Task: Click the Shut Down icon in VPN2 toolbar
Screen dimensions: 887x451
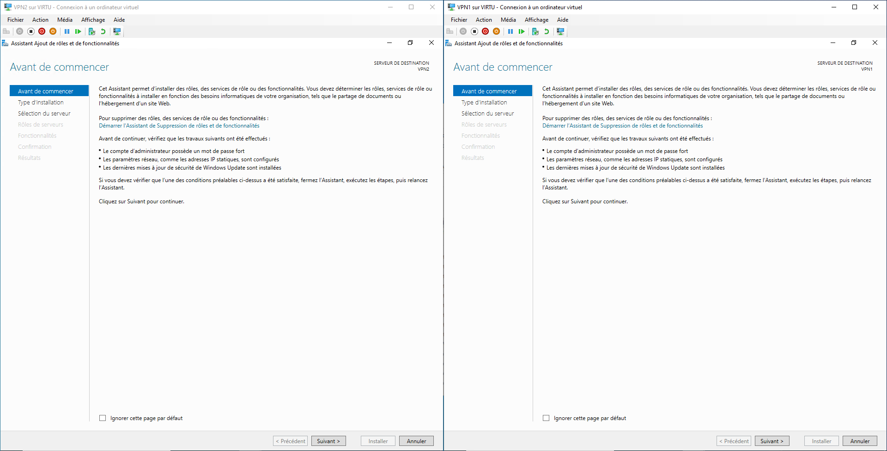Action: coord(42,31)
